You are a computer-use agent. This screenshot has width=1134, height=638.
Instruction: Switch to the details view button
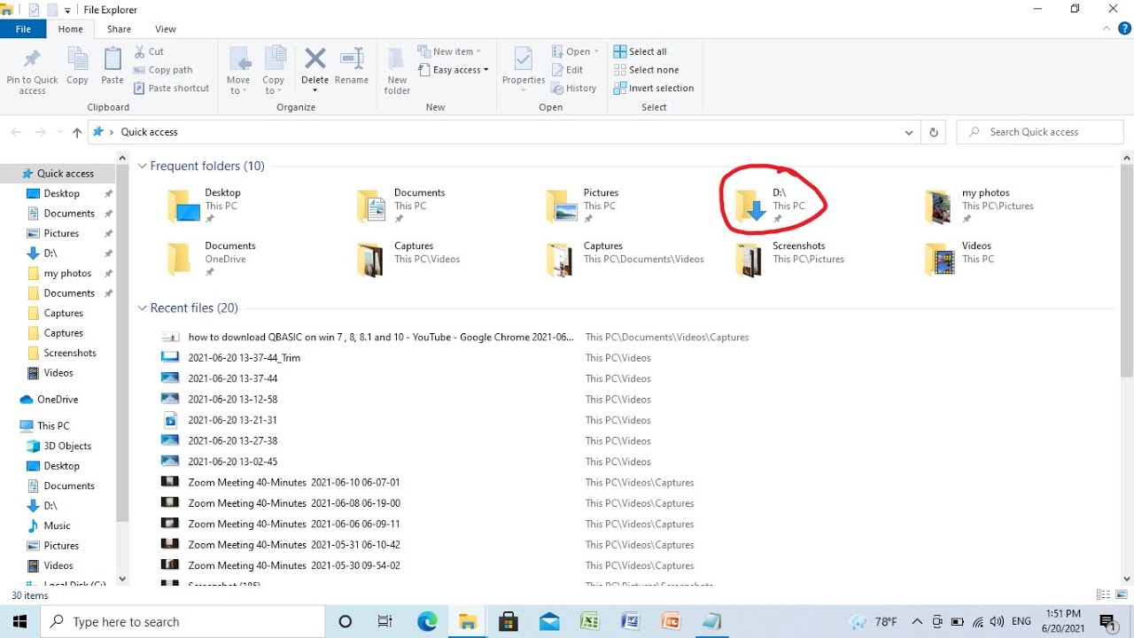pos(1103,595)
